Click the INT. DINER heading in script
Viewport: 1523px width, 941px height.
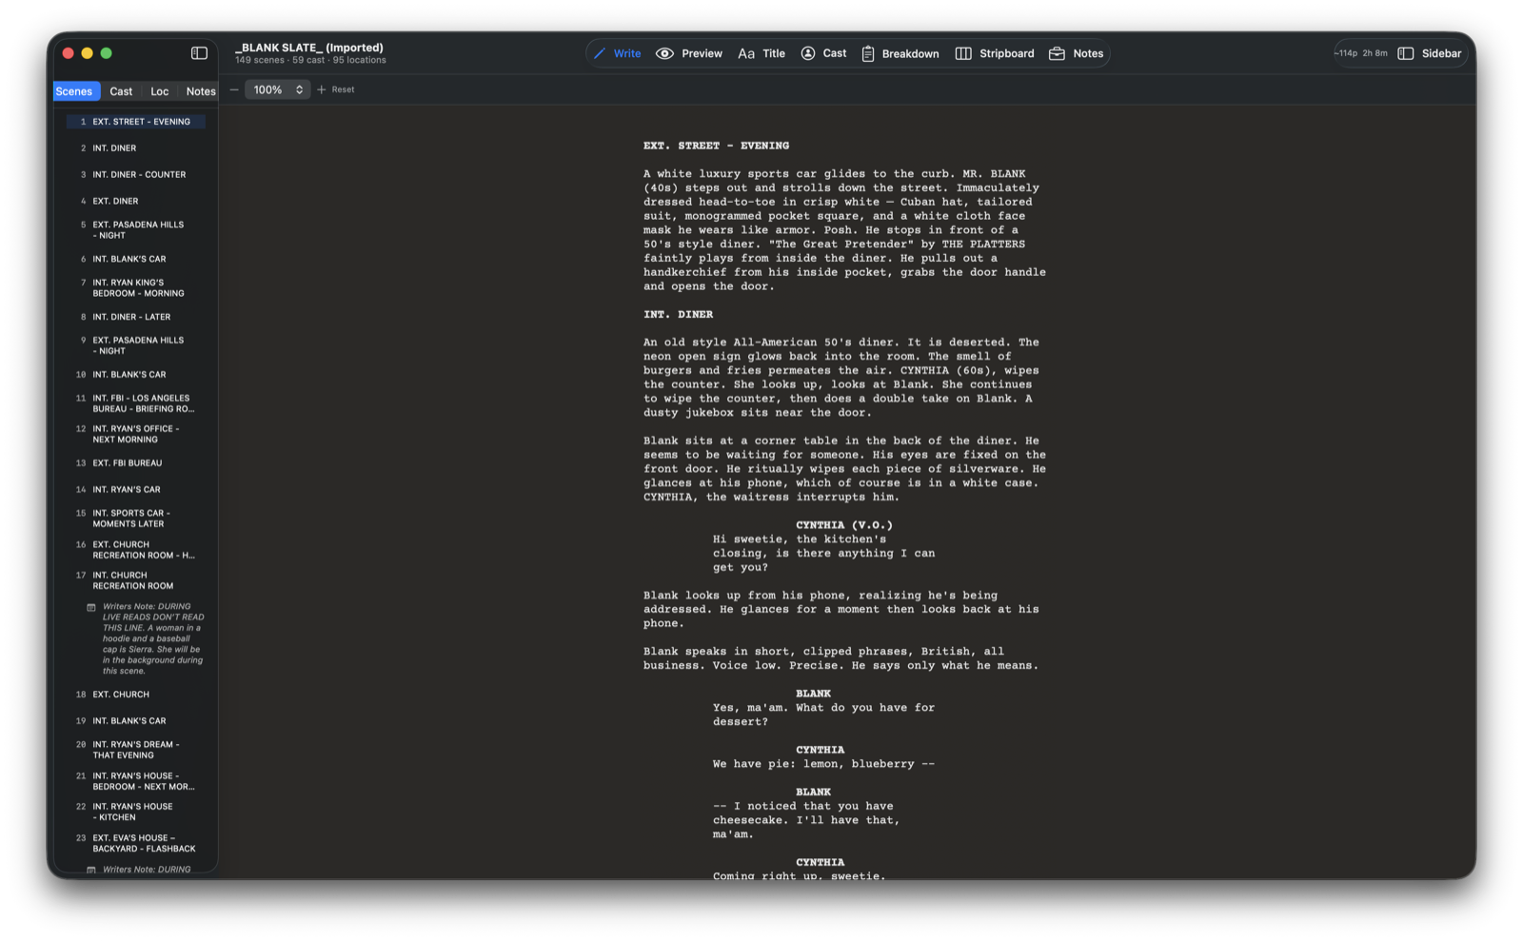click(x=678, y=314)
